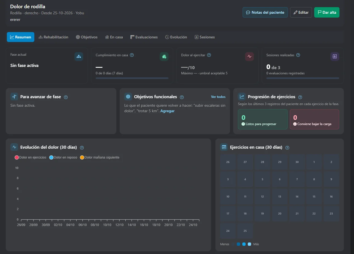Screen dimensions: 354x254
Task: Click the signpost icon for Para avanzar de fase
Action: 14,97
